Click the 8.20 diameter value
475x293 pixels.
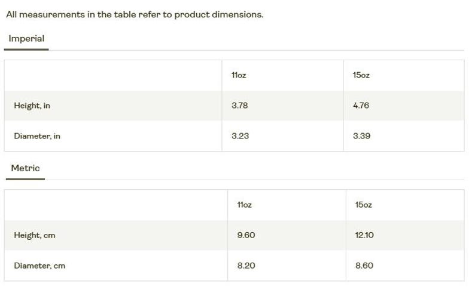pos(246,266)
